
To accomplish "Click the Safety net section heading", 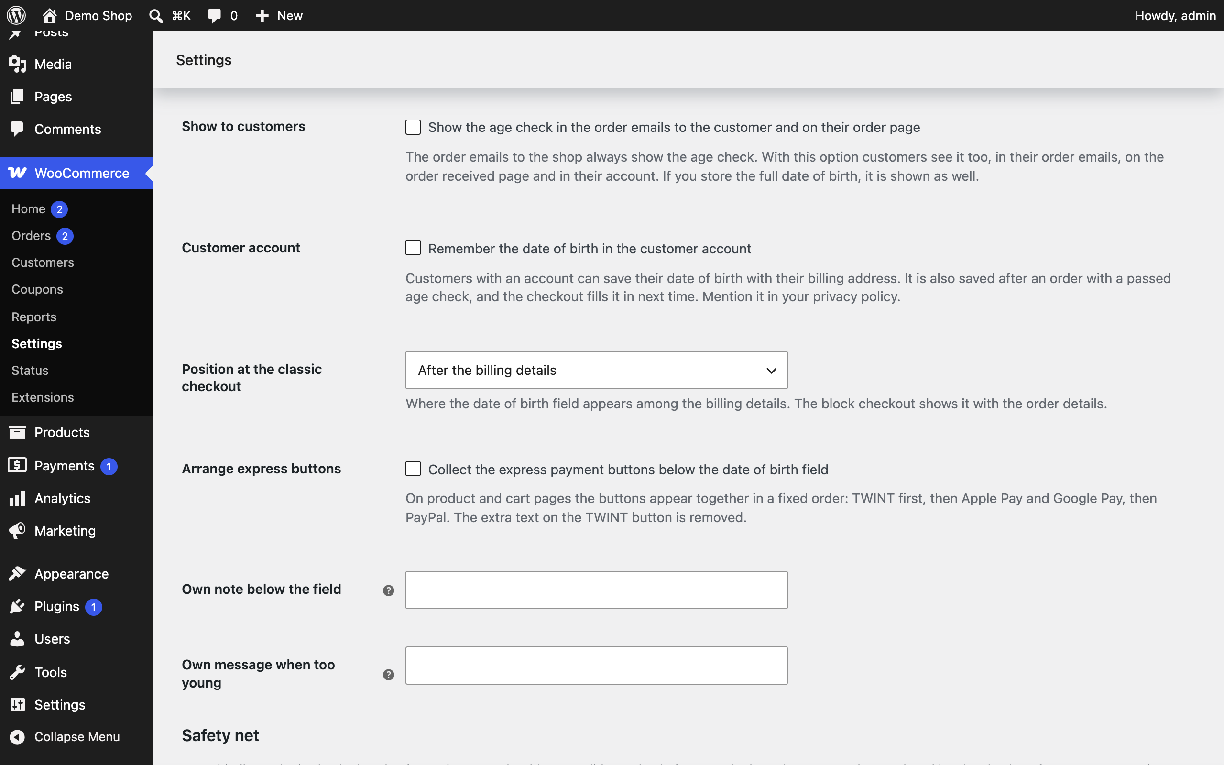I will point(220,735).
